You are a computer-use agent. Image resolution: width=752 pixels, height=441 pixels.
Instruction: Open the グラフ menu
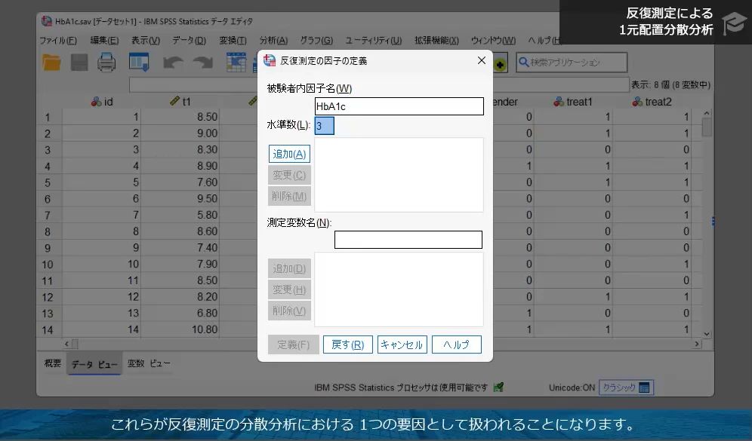coord(316,39)
